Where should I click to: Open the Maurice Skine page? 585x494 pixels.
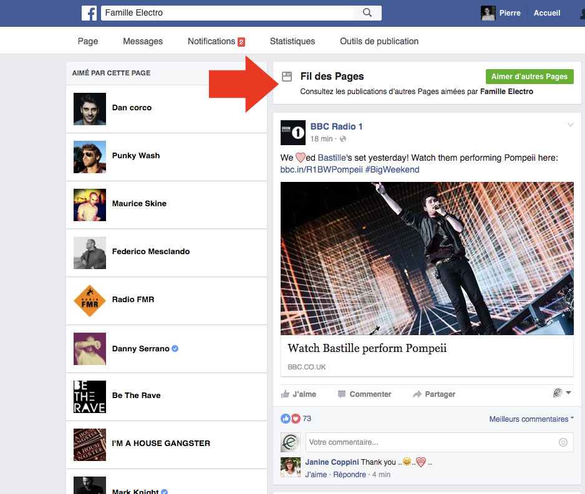pyautogui.click(x=139, y=204)
